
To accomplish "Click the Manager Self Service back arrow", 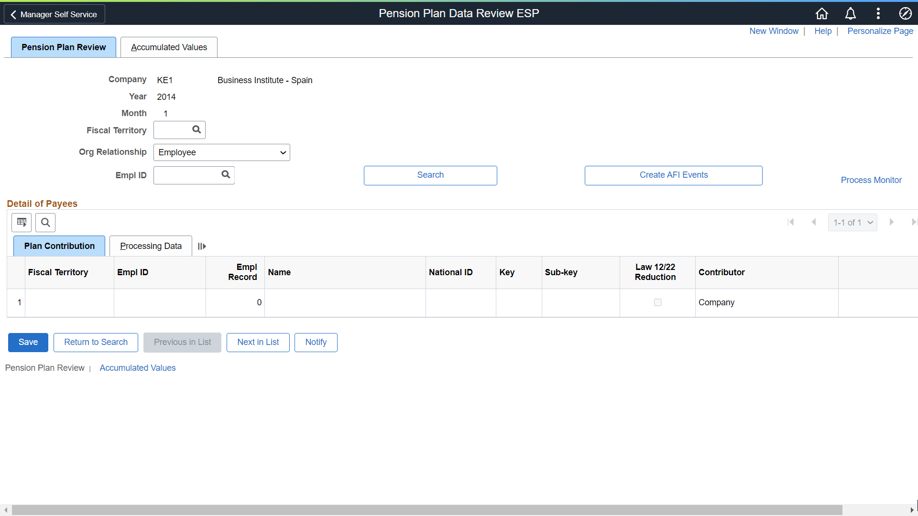I will [x=14, y=14].
